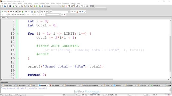Switch to the Debugger log tab
The width and height of the screenshot is (172, 96).
[118, 85]
